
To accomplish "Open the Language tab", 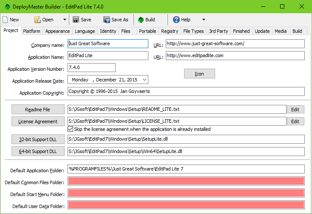I will tap(85, 31).
